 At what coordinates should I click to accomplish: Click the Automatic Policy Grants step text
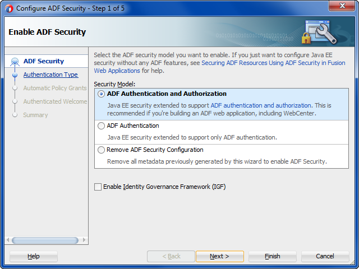(55, 88)
